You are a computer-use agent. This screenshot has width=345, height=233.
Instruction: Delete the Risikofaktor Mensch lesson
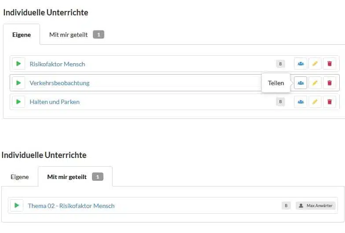click(x=329, y=64)
